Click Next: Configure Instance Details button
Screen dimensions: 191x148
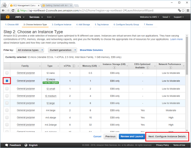tap(167, 137)
